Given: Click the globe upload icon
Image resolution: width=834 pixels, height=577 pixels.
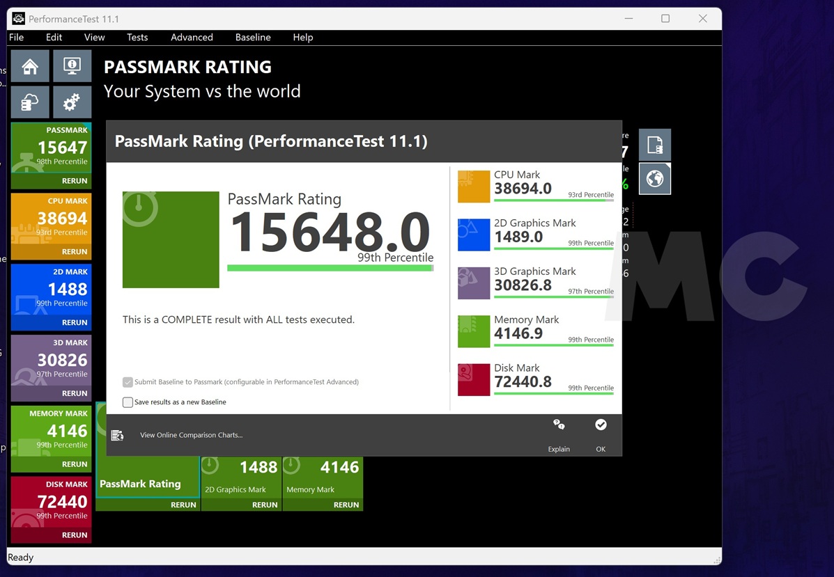Looking at the screenshot, I should tap(655, 178).
